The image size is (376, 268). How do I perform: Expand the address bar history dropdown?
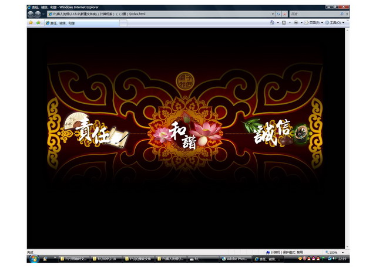click(x=272, y=13)
